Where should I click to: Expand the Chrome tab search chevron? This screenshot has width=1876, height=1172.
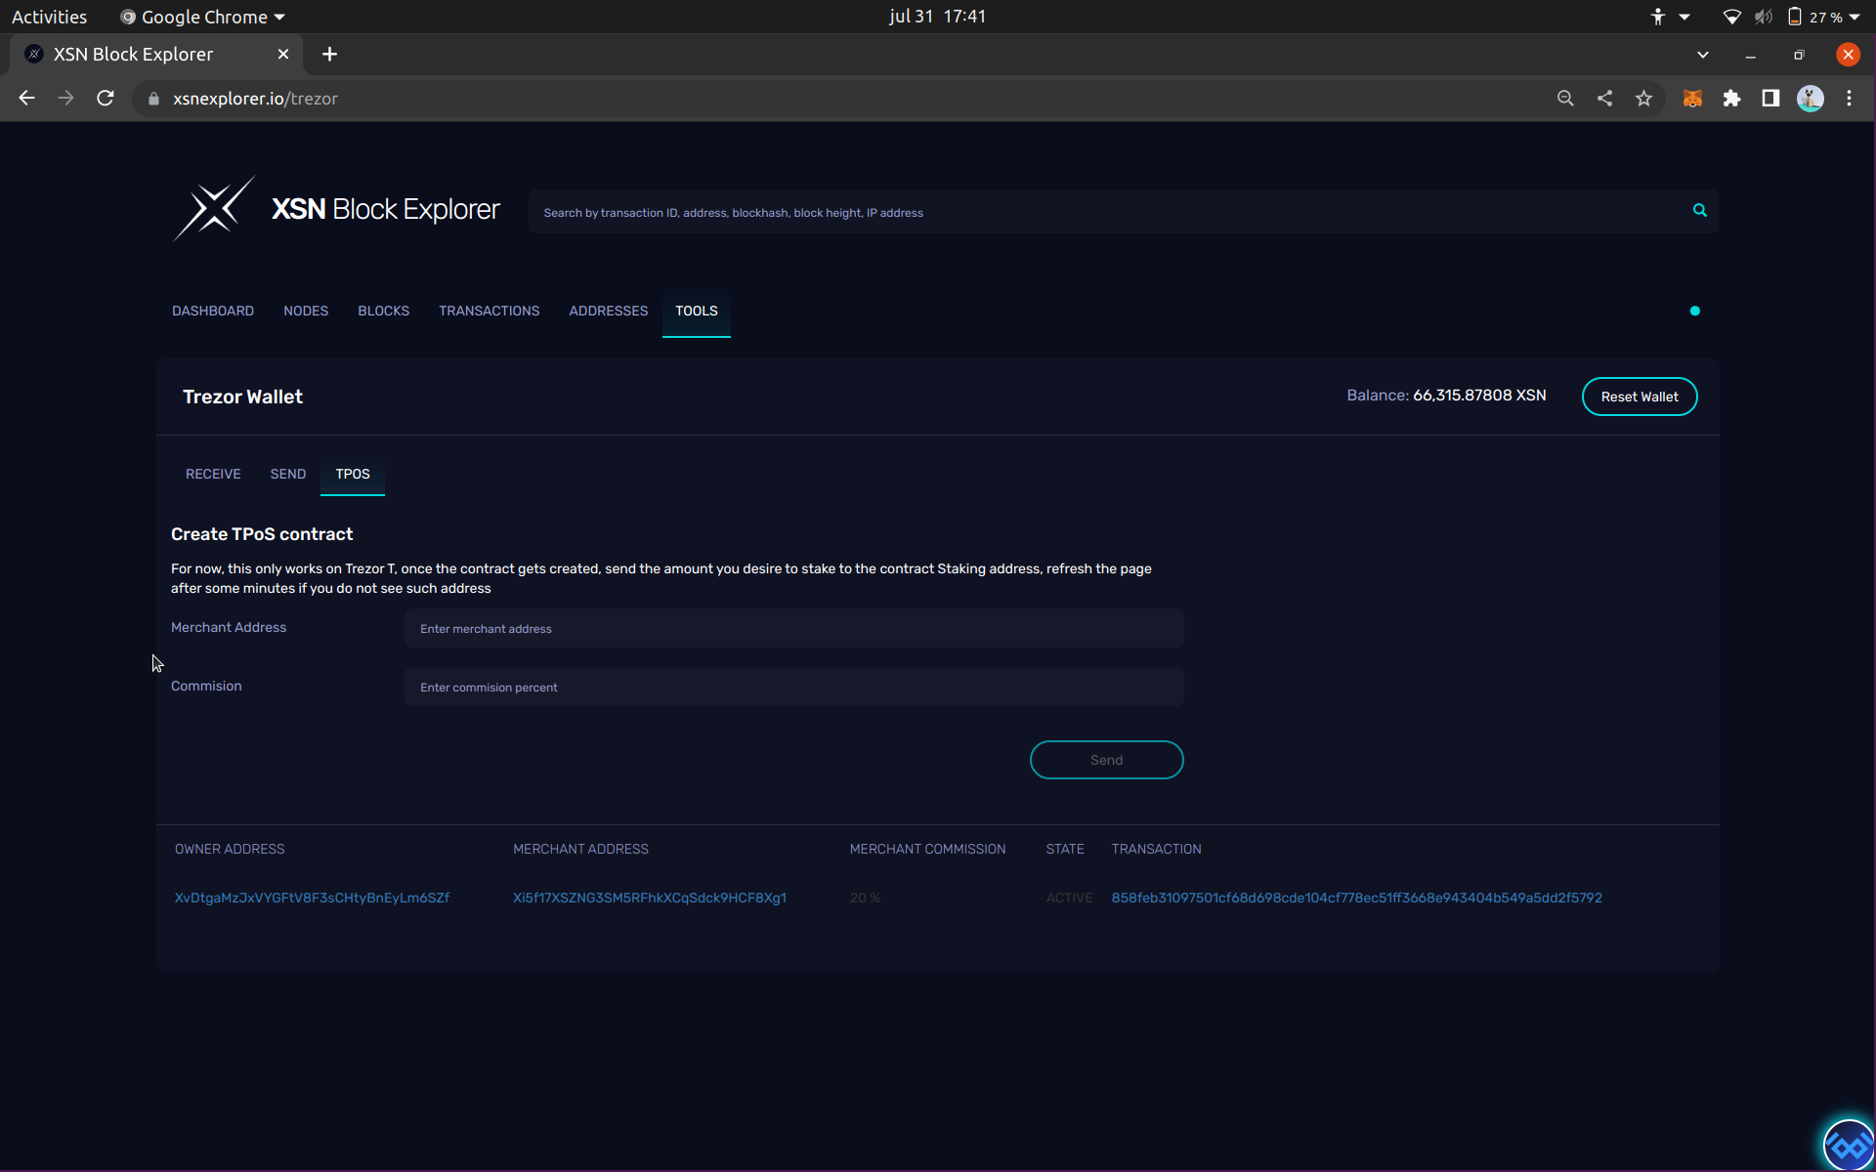click(x=1703, y=55)
